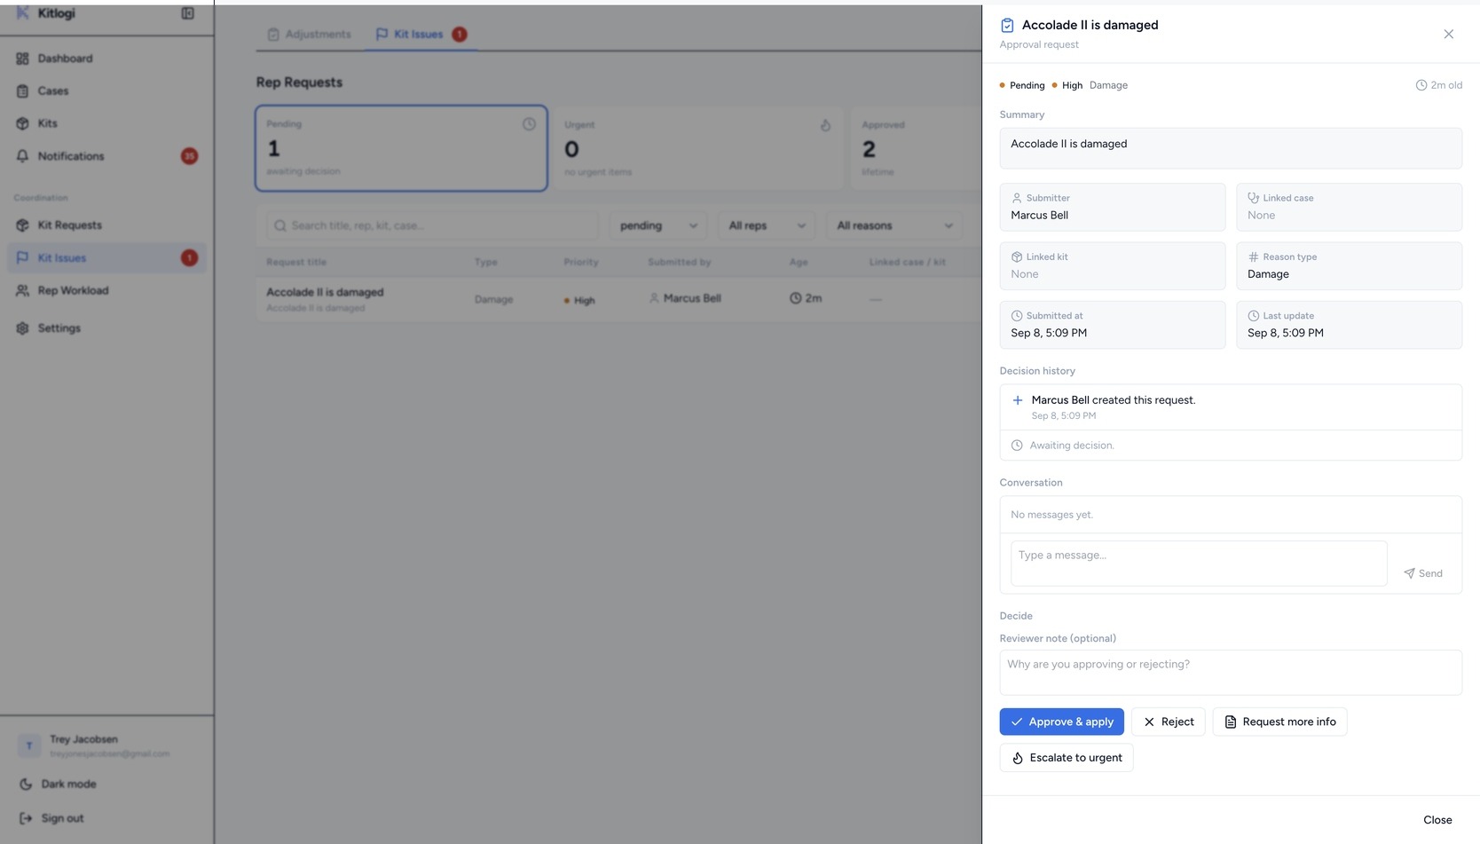Open Kit Requests in sidebar
Image resolution: width=1480 pixels, height=844 pixels.
click(x=106, y=225)
